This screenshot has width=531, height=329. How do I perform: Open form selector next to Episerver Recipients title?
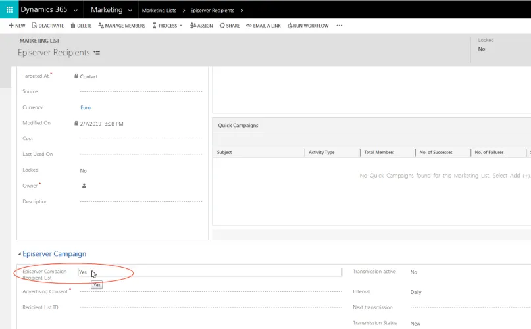97,53
